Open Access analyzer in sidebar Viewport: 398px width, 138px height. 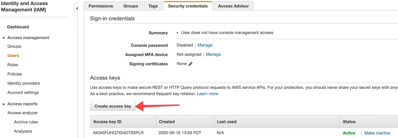[23, 113]
